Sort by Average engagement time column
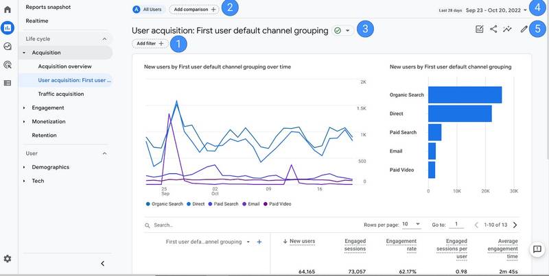The width and height of the screenshot is (549, 276). [502, 249]
